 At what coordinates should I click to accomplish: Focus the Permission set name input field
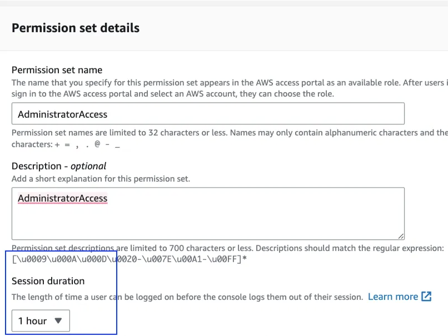click(x=208, y=114)
